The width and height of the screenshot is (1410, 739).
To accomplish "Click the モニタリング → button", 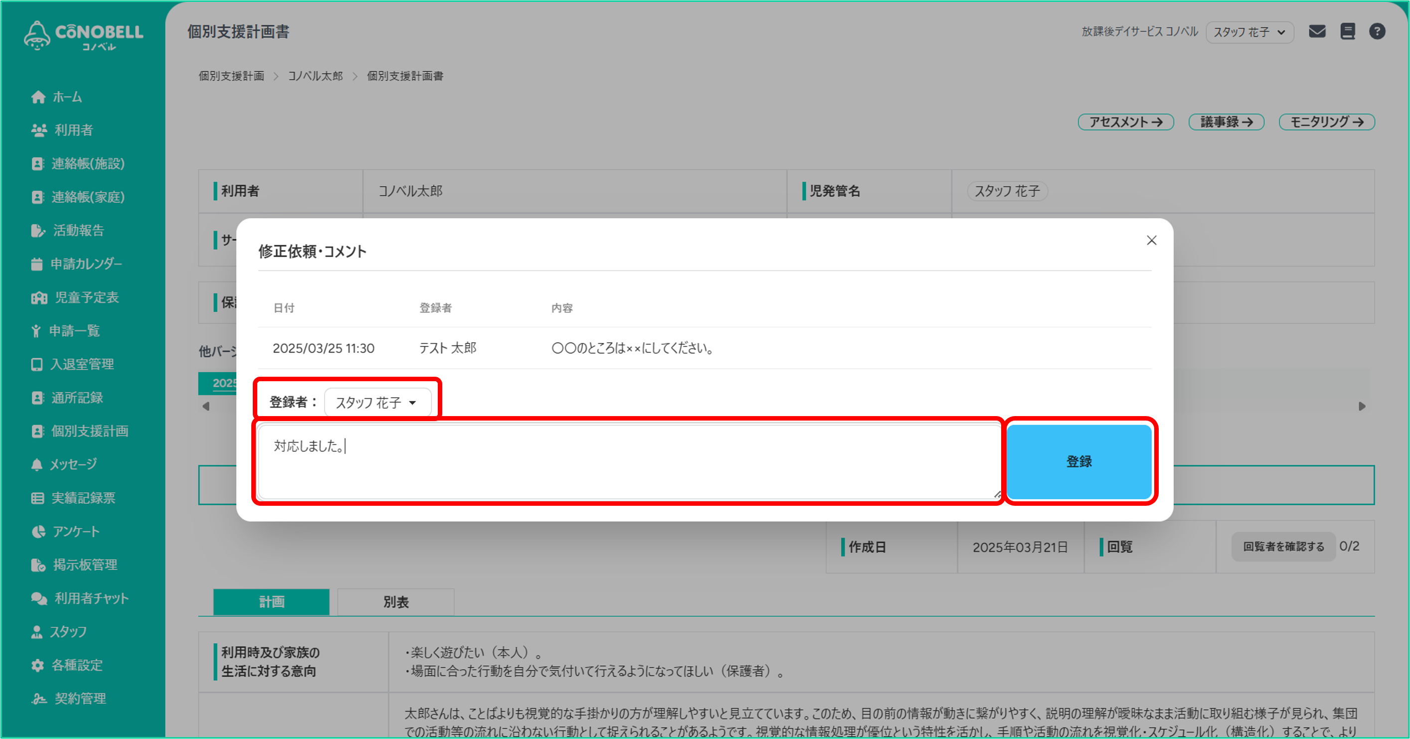I will tap(1326, 122).
